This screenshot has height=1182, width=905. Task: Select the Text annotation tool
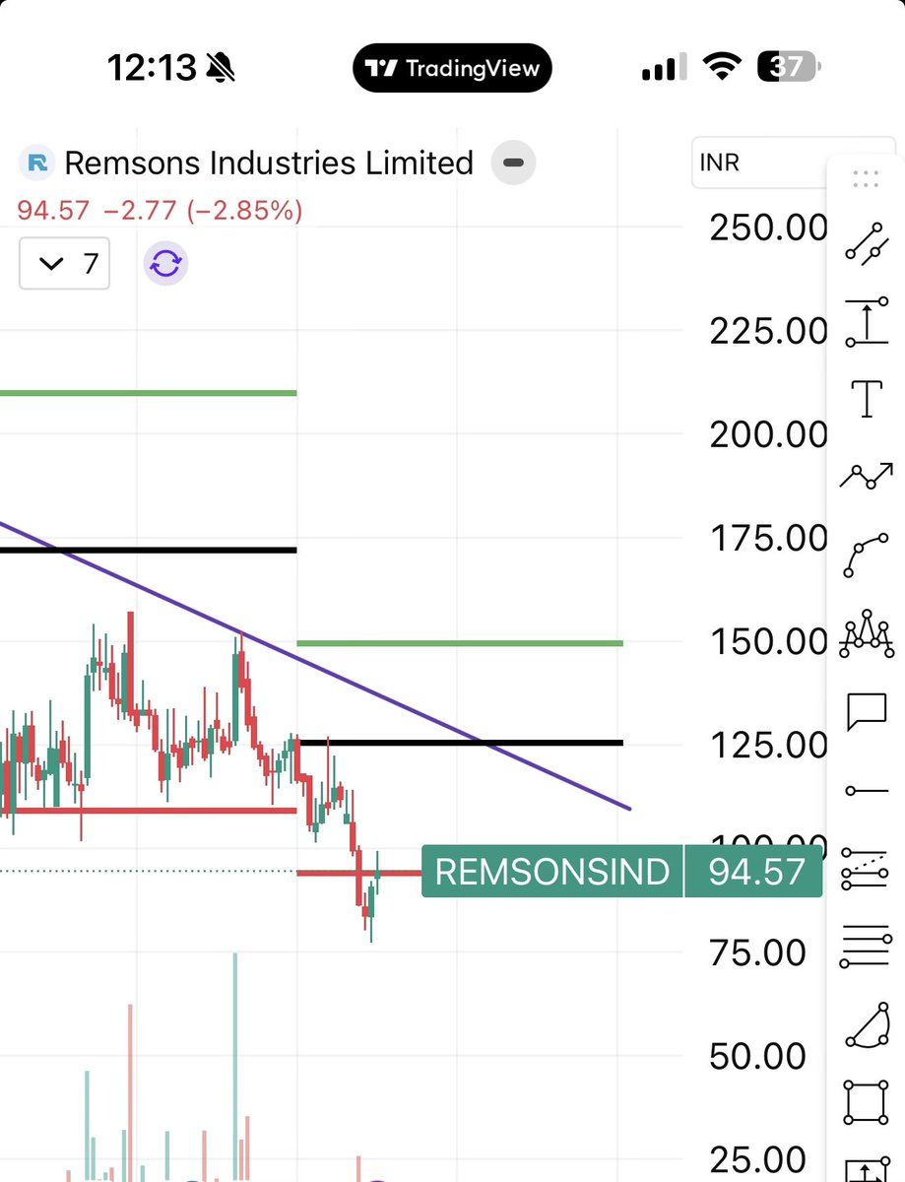coord(867,397)
